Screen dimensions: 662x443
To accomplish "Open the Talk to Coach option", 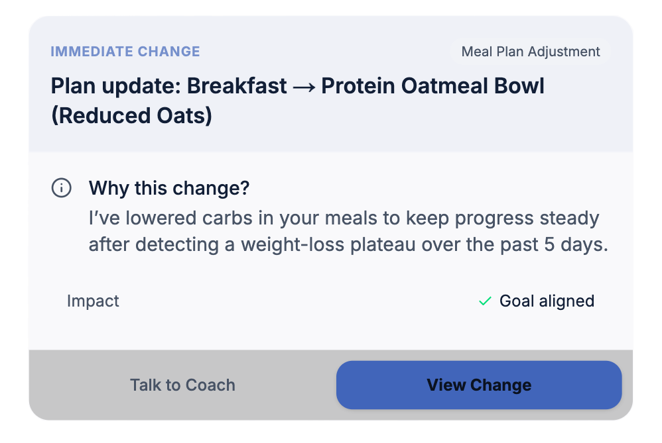I will (182, 385).
